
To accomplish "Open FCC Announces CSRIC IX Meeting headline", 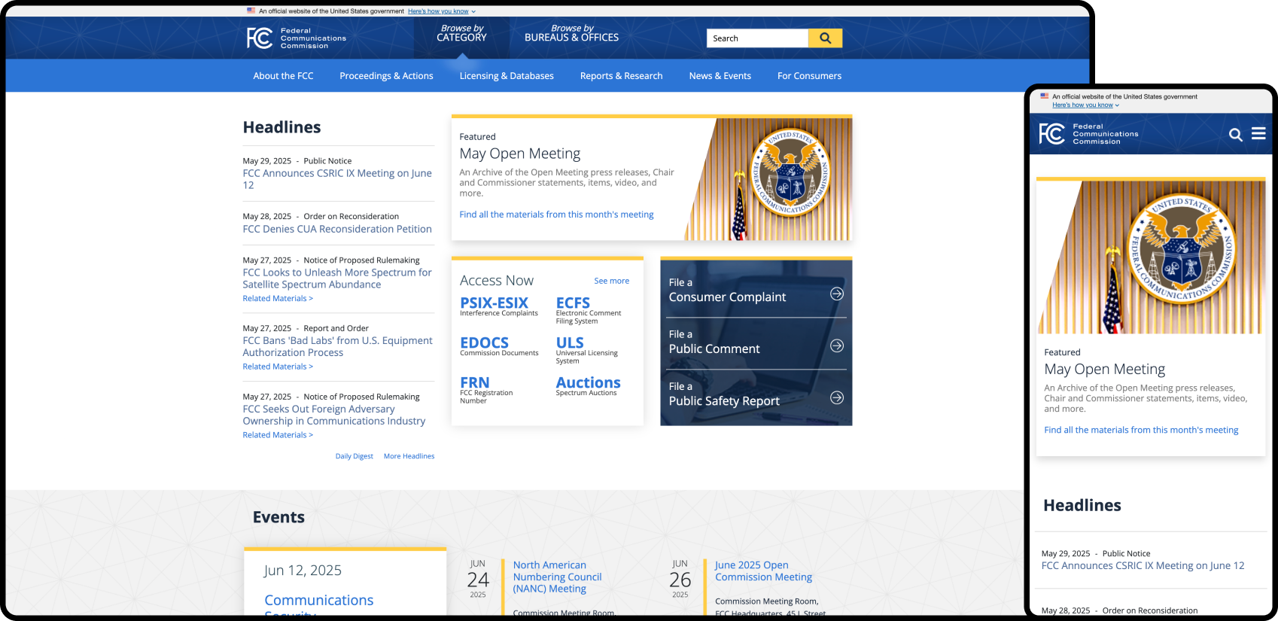I will click(337, 179).
